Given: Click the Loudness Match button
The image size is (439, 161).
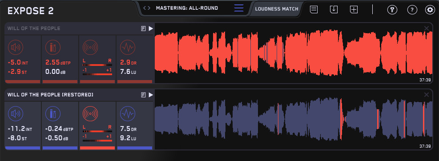Looking at the screenshot, I should click(x=277, y=9).
